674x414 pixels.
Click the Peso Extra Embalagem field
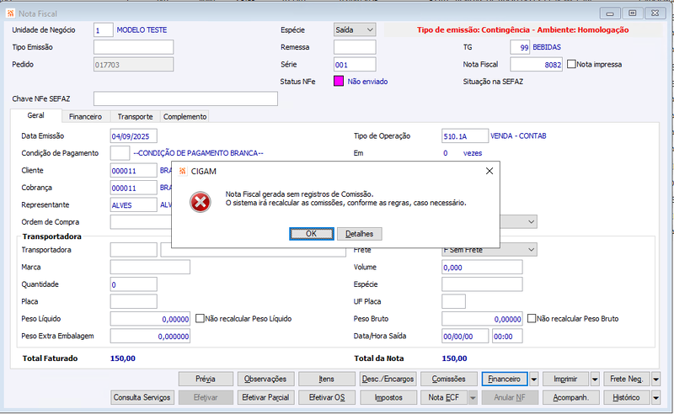[150, 336]
